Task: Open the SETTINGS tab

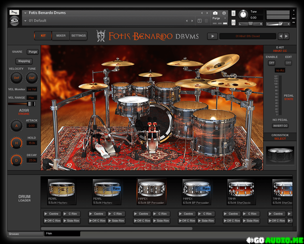Action: click(x=78, y=36)
